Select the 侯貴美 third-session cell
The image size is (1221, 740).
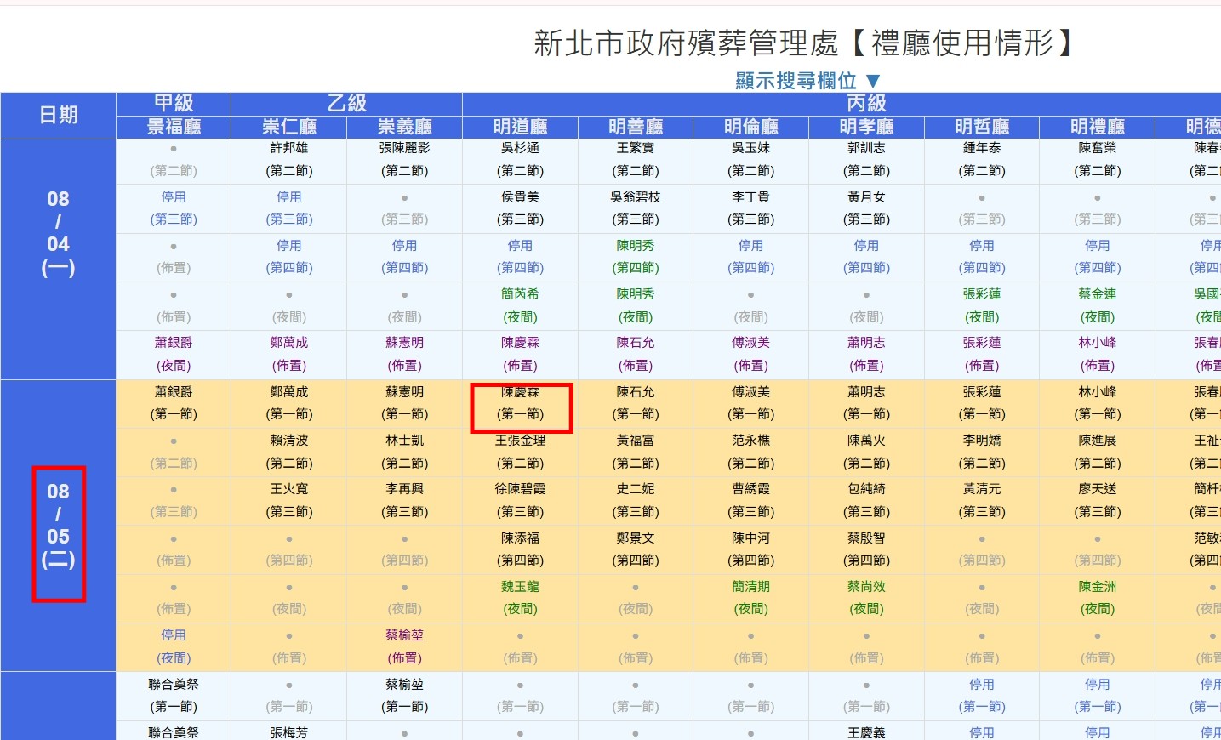pyautogui.click(x=521, y=208)
